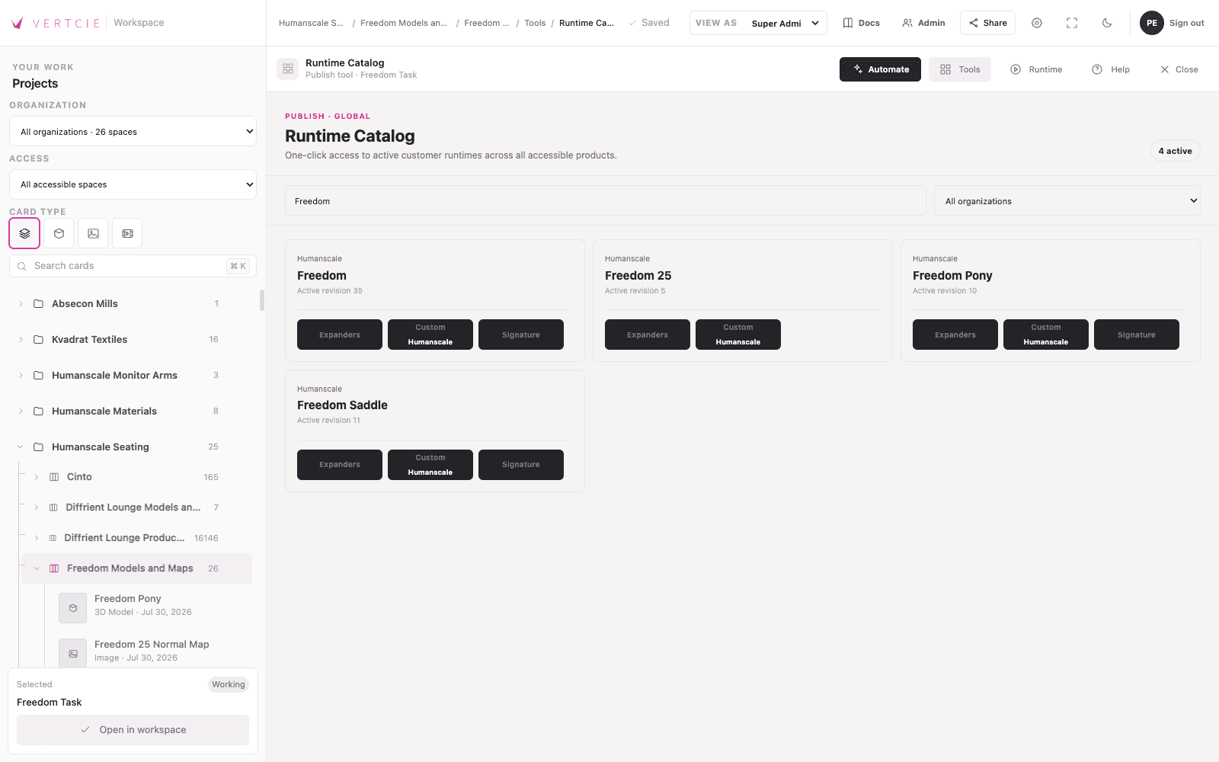Open Expanders runtime for Freedom 25
The width and height of the screenshot is (1219, 762).
point(648,335)
